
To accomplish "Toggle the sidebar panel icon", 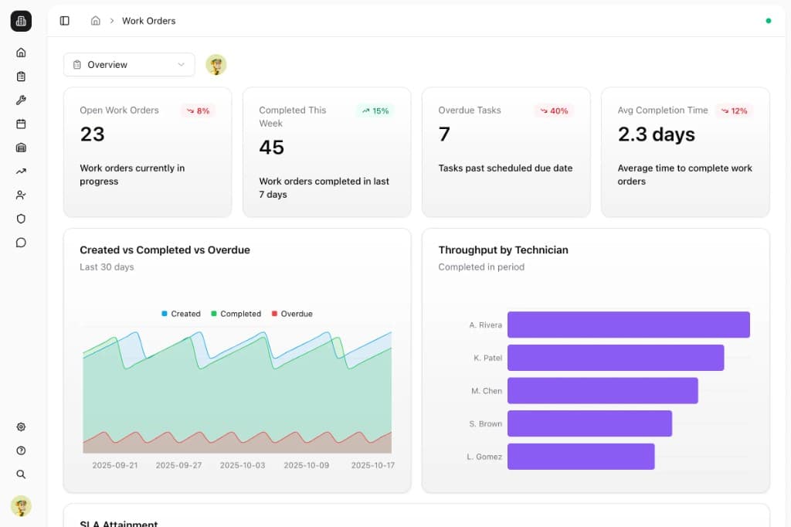I will pos(65,21).
